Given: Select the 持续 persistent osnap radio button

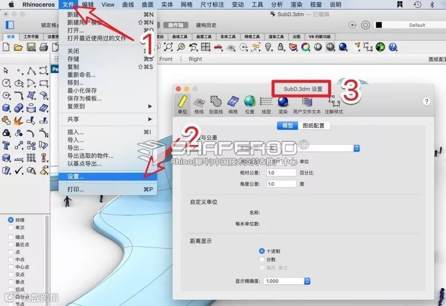Looking at the screenshot, I should pyautogui.click(x=11, y=220).
